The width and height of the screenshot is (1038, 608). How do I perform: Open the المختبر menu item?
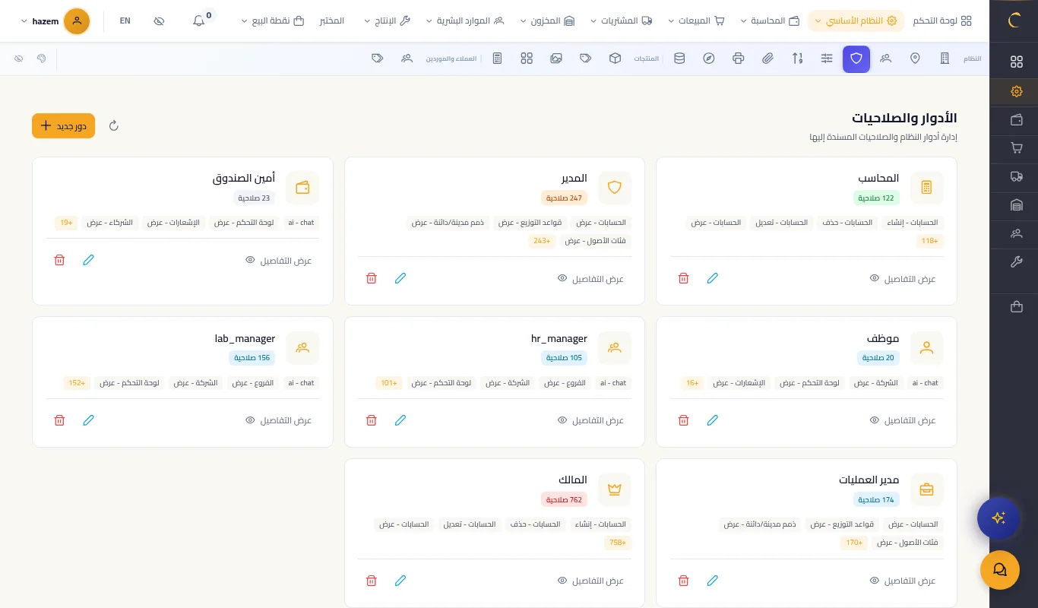(x=331, y=21)
